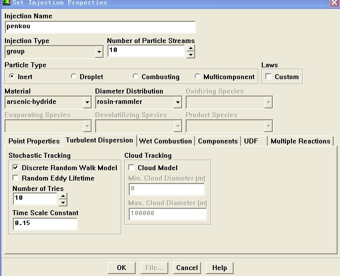Enable the Custom laws checkbox
Screen dimensions: 340x276
coord(269,77)
